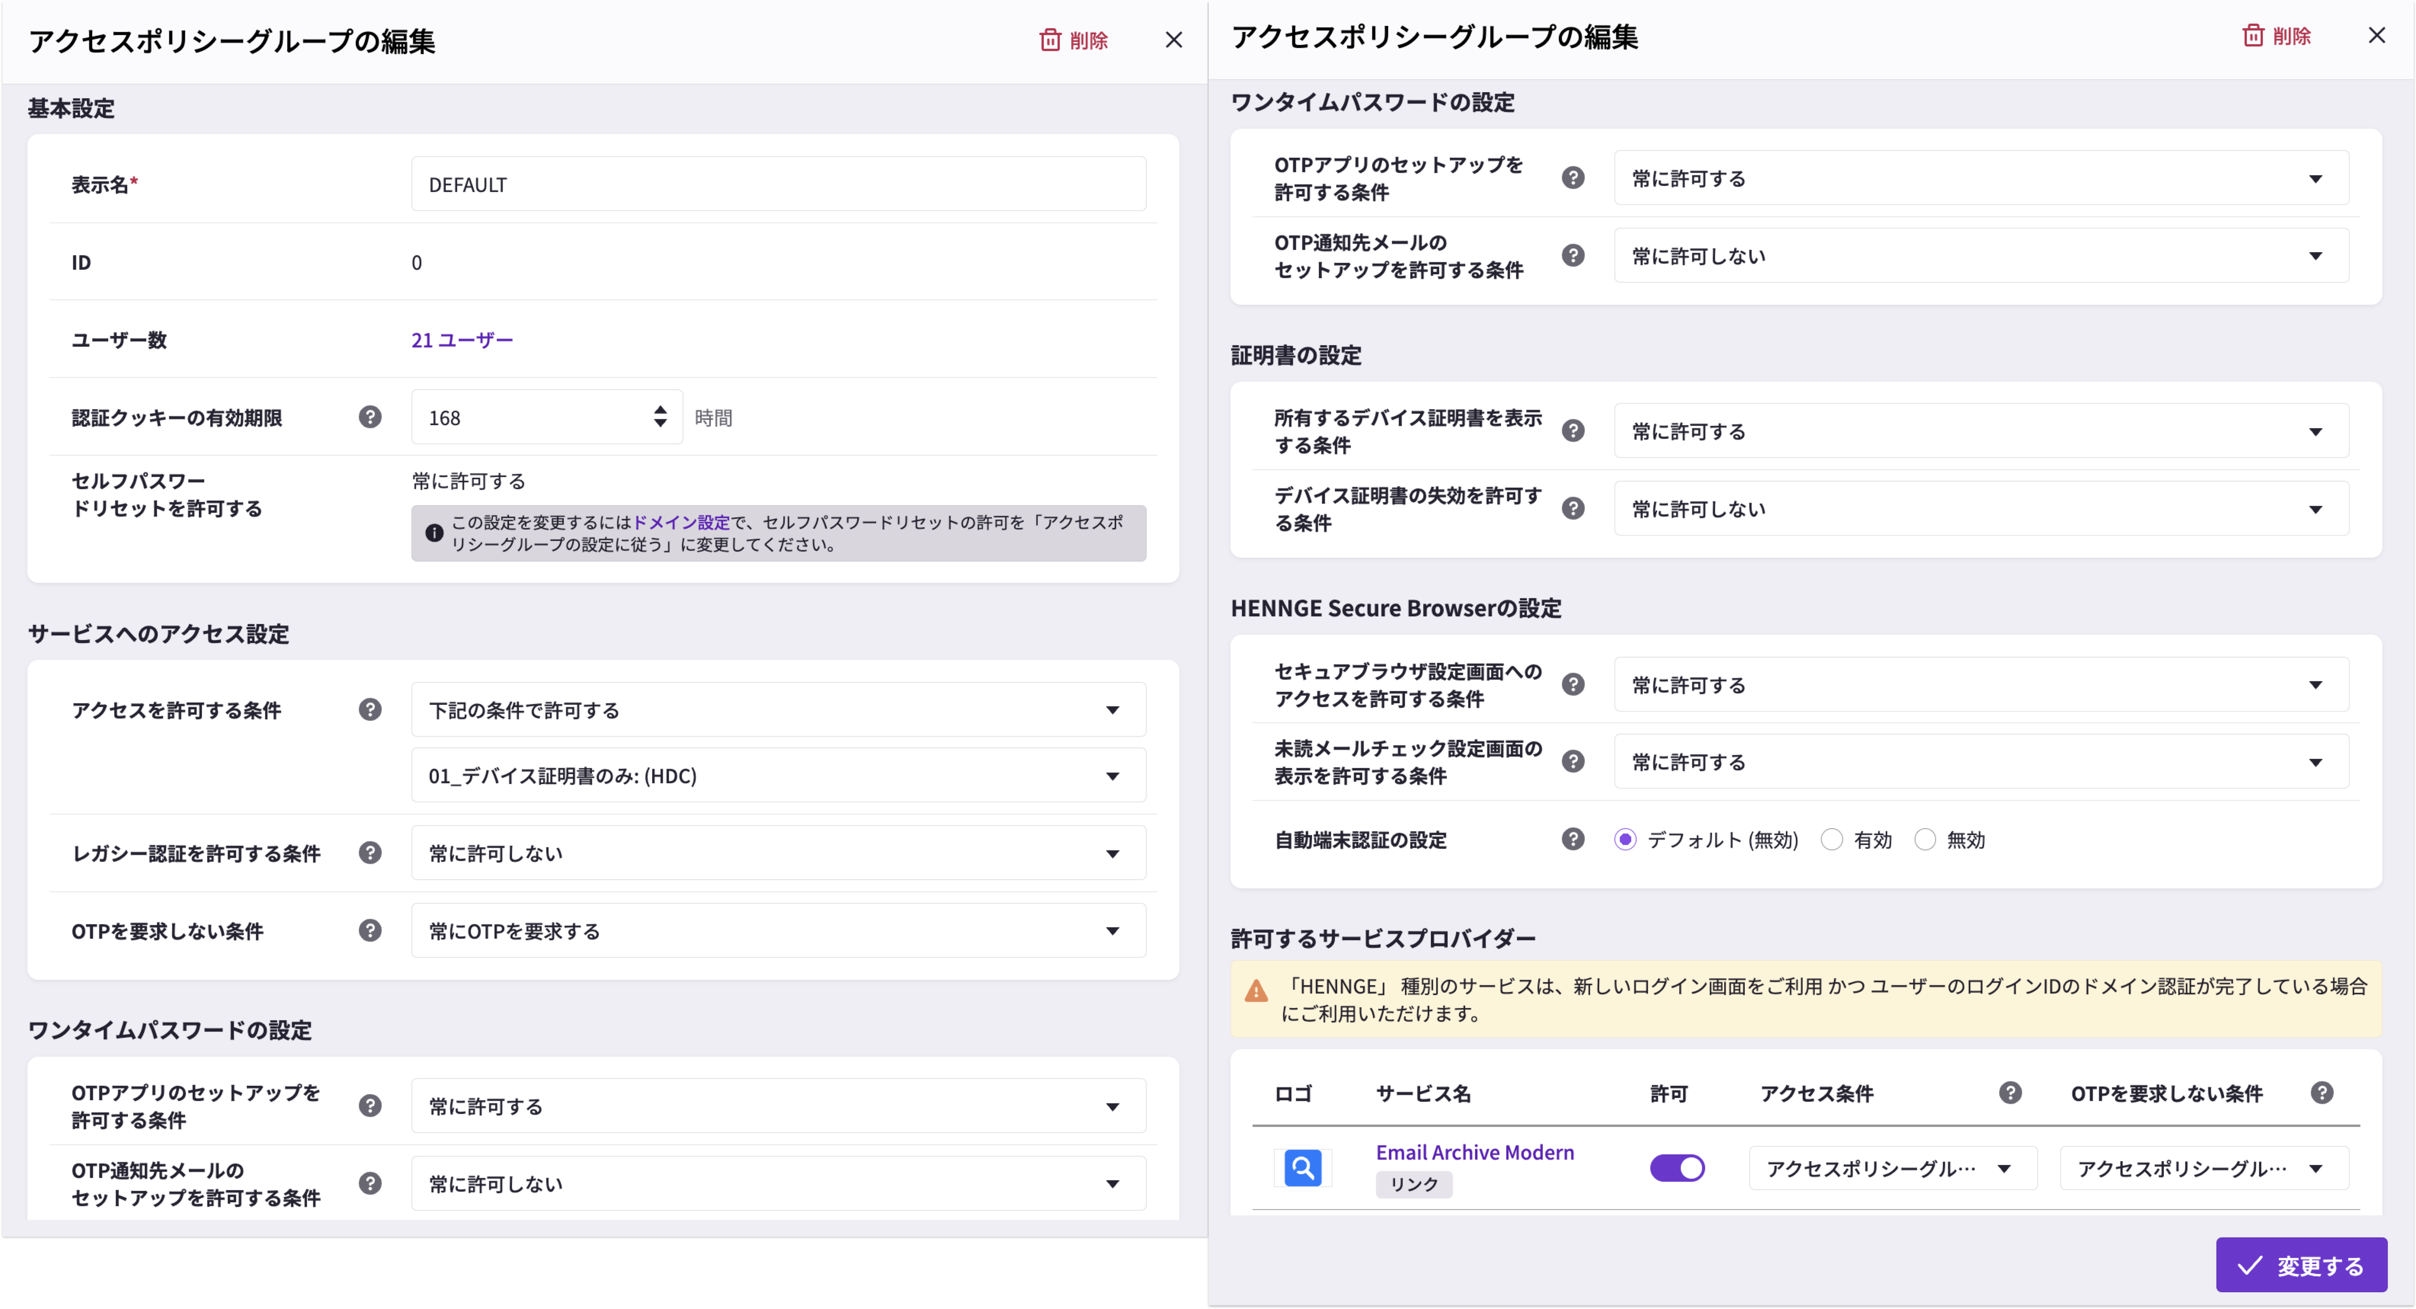The width and height of the screenshot is (2416, 1309).
Task: Close the left edit panel with X
Action: (1173, 39)
